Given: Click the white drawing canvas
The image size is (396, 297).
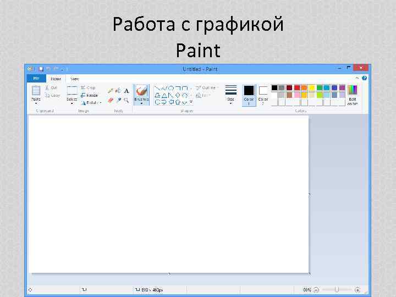Looking at the screenshot, I should pos(169,194).
